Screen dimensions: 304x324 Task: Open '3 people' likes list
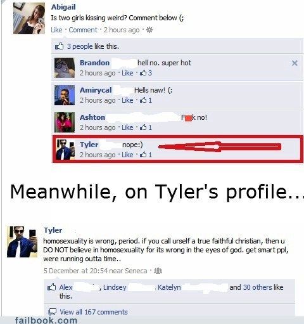[x=80, y=46]
